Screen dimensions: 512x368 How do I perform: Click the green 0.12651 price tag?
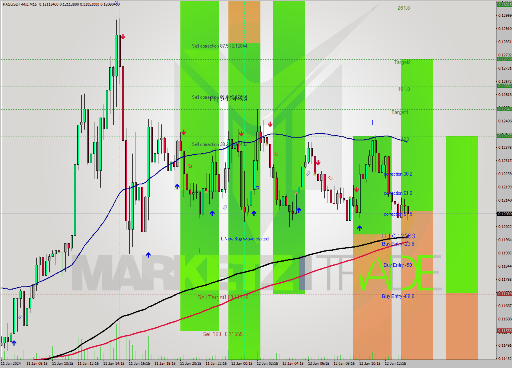click(x=504, y=86)
